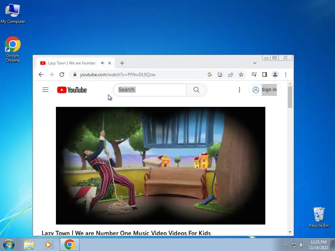Click the page scrollbar thumb

click(290, 97)
